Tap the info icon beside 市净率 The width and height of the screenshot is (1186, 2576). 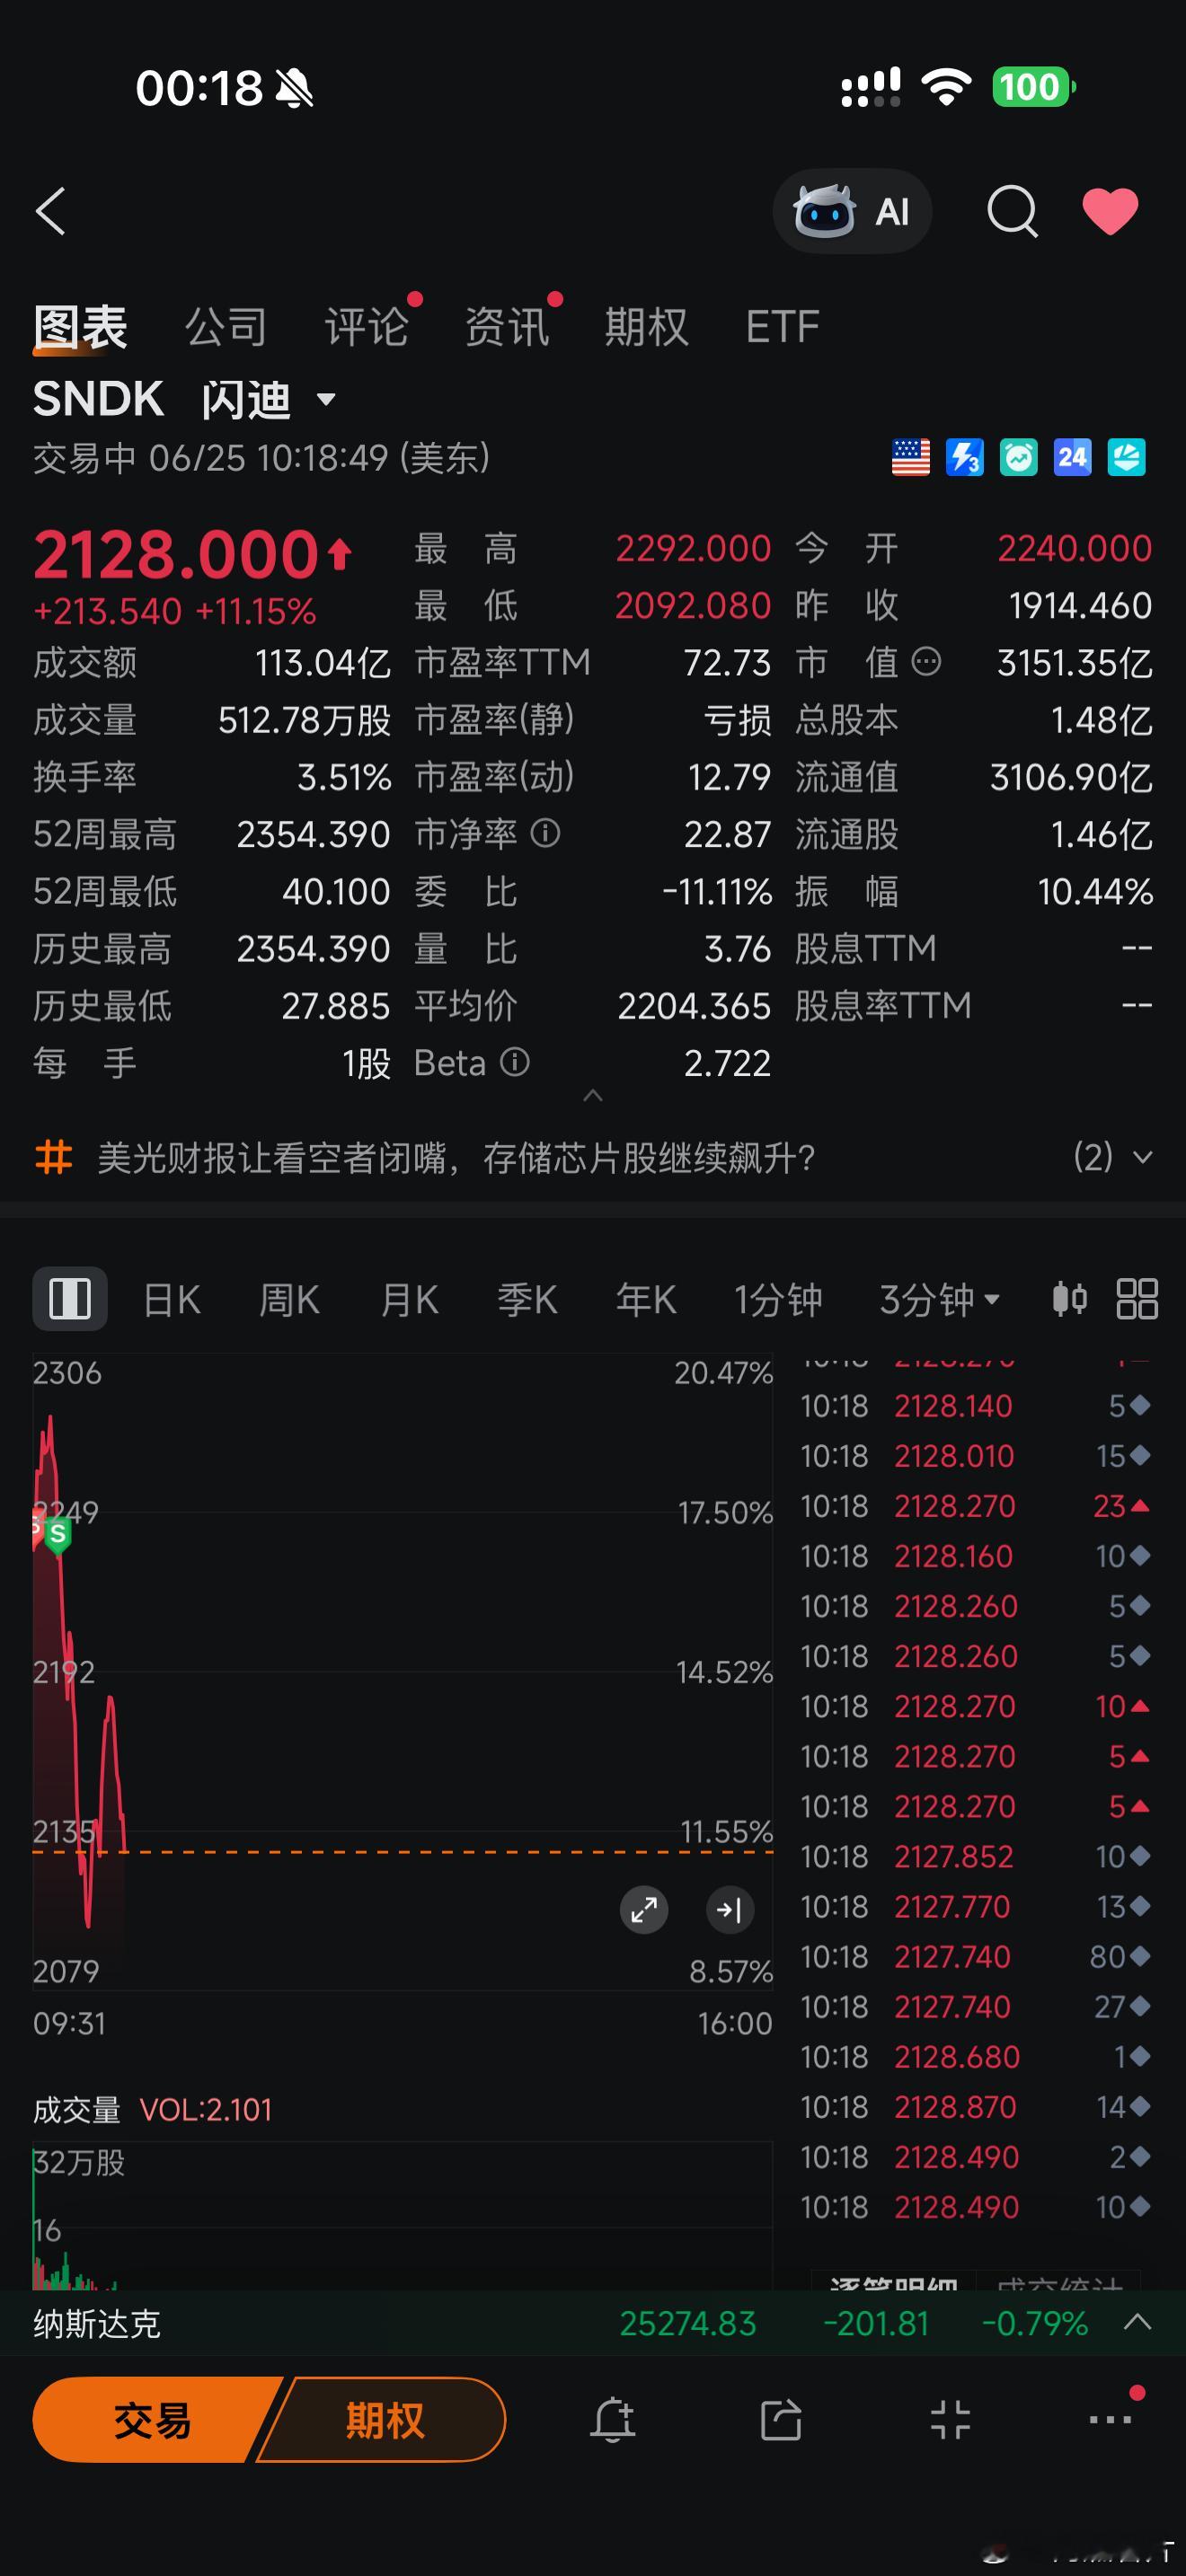click(545, 833)
